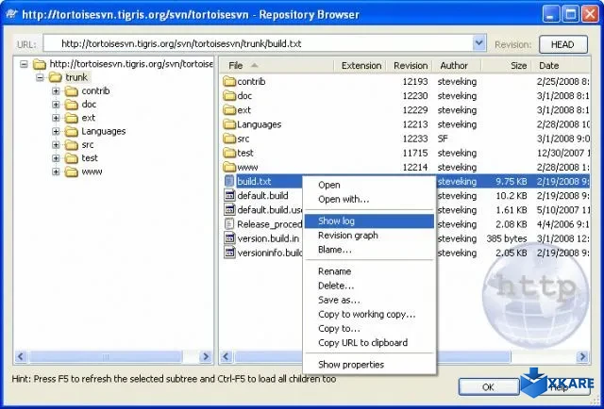Click the TortoiseSVN title bar icon
Viewport: 604px width, 409px height.
coord(11,14)
